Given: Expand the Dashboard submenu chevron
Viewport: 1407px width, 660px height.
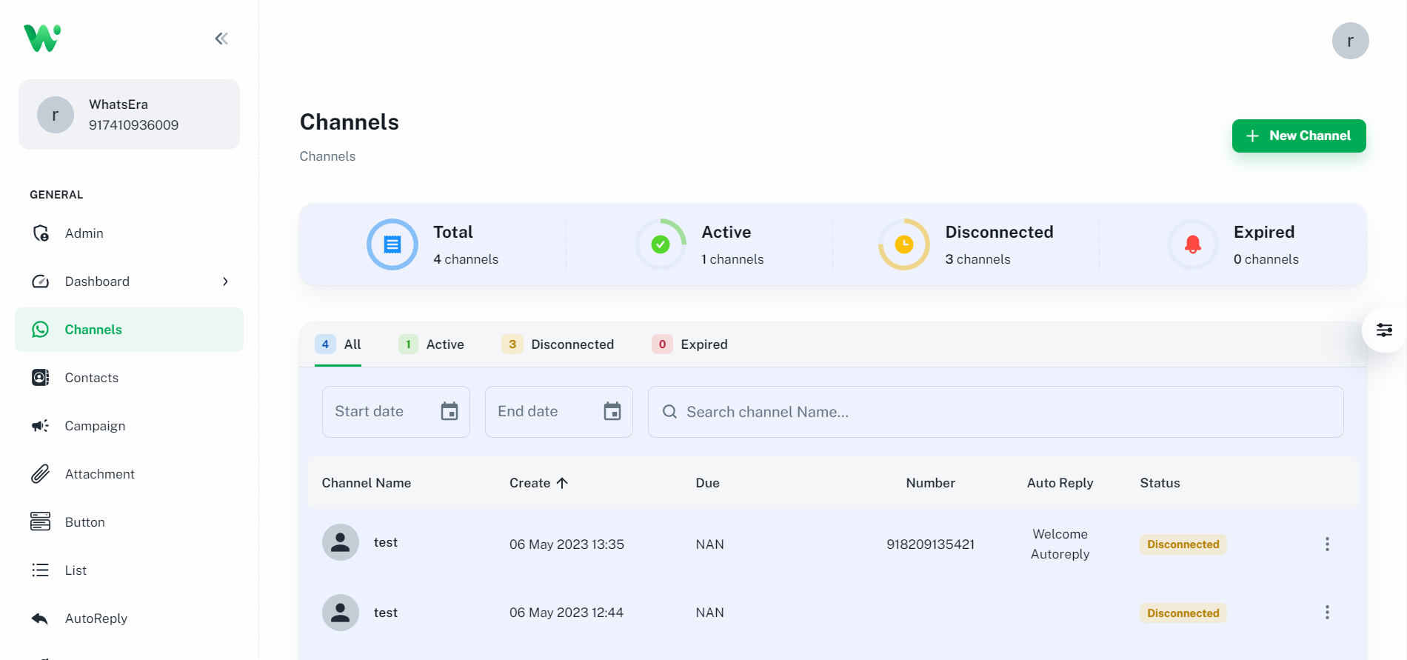Looking at the screenshot, I should pyautogui.click(x=225, y=281).
